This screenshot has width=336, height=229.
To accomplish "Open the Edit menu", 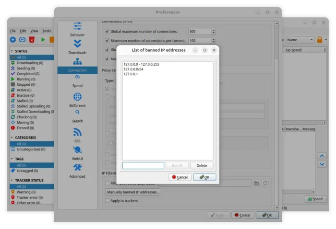I will point(23,31).
